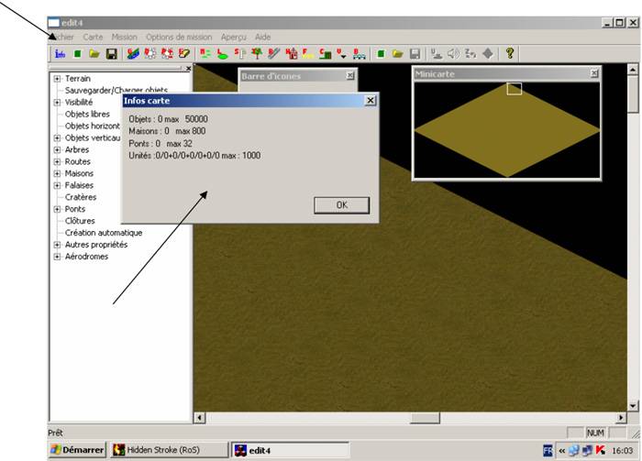The image size is (642, 461).
Task: Open the Aperçu menu
Action: (x=233, y=38)
